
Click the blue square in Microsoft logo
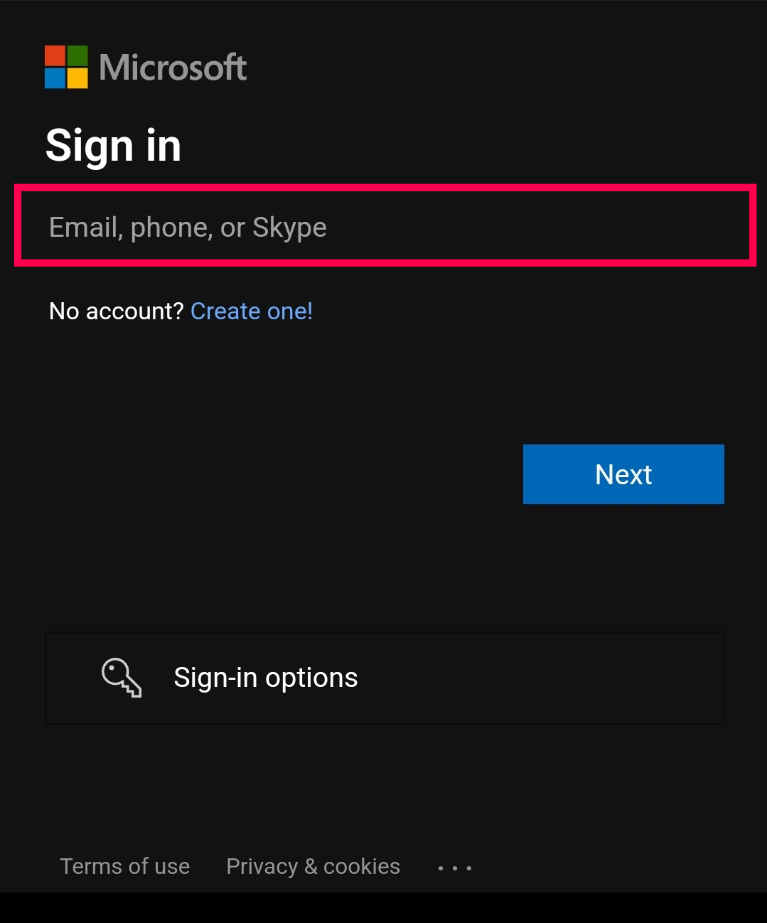coord(55,78)
